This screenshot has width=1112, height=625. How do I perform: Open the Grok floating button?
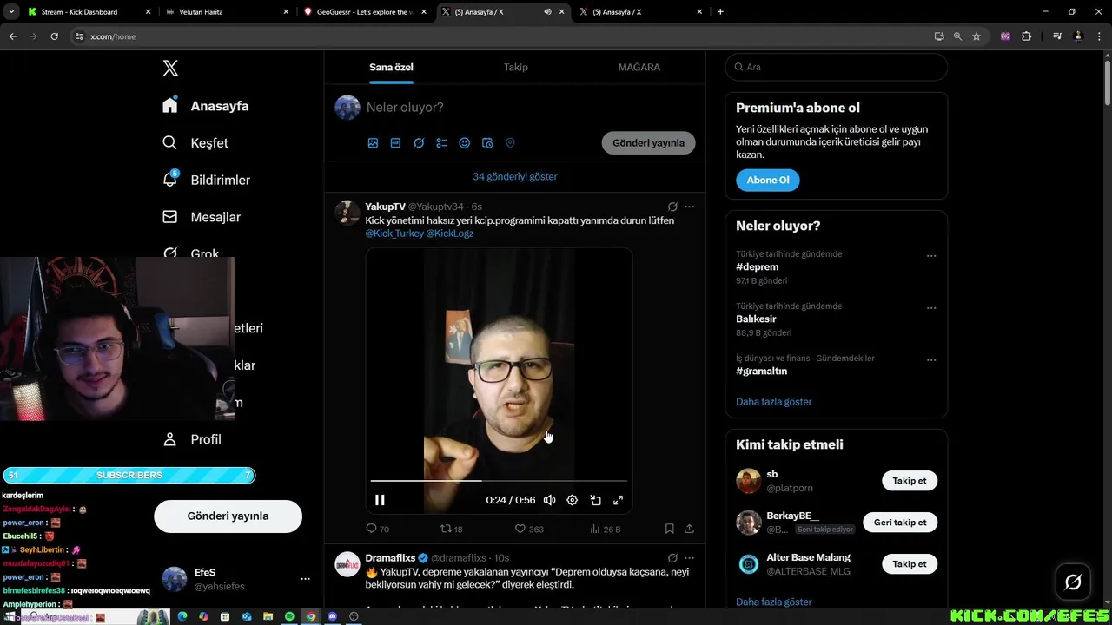coord(1073,582)
